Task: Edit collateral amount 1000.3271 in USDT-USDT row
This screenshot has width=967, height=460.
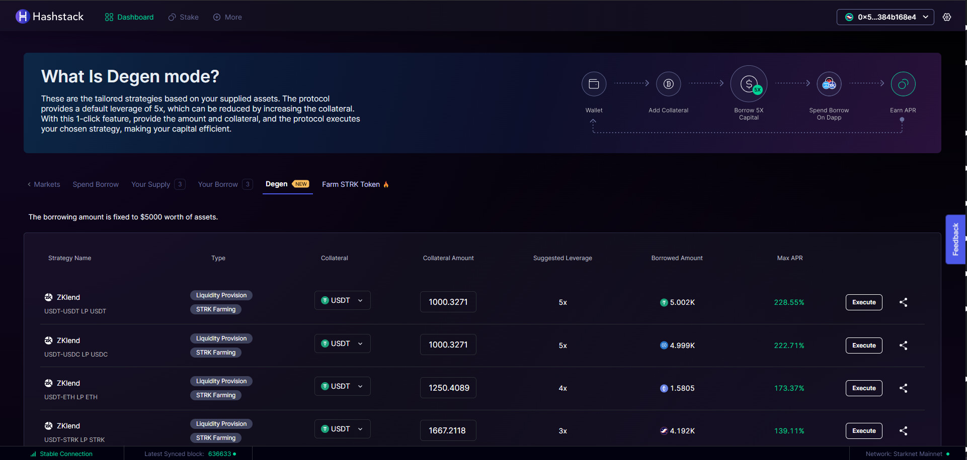Action: (448, 302)
